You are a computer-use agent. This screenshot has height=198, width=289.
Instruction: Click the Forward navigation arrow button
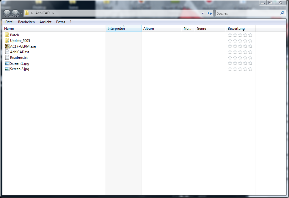(15, 13)
